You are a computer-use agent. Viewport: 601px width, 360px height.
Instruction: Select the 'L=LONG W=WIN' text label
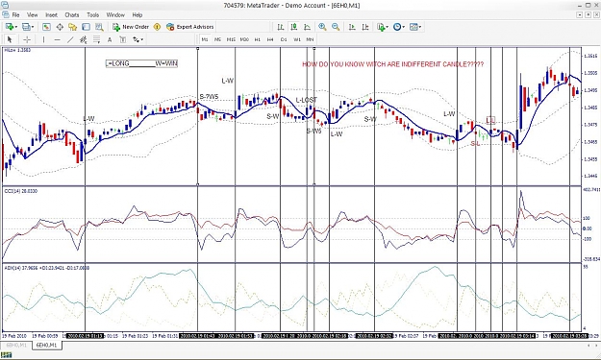pyautogui.click(x=141, y=63)
